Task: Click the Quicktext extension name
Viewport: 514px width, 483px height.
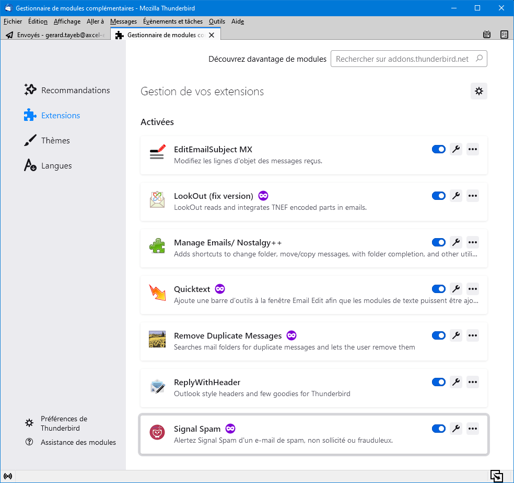Action: tap(192, 289)
